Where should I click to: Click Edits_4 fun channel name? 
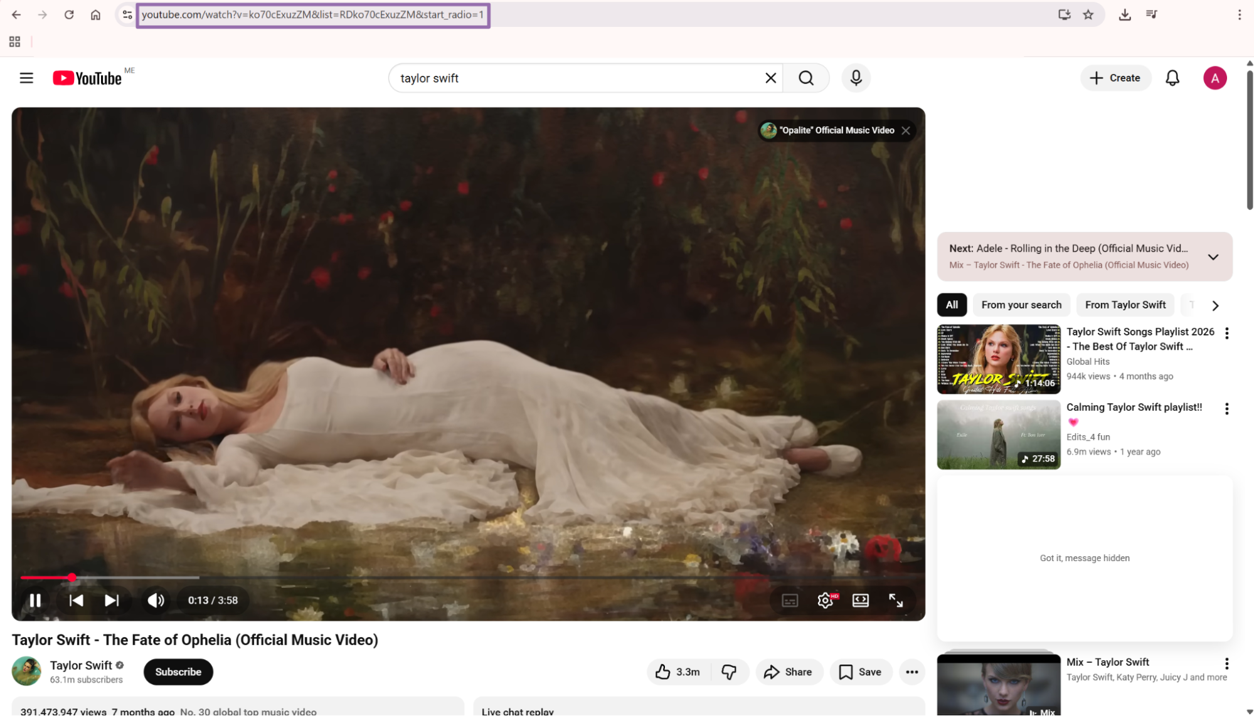pos(1088,437)
